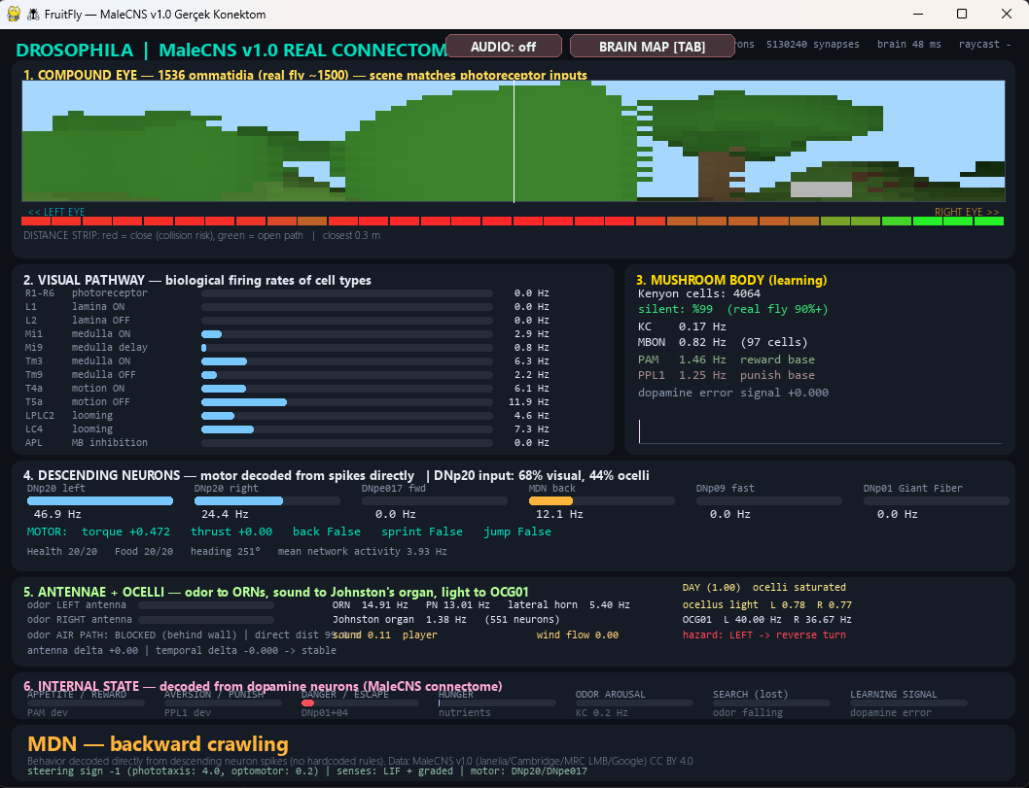1029x788 pixels.
Task: Click the 'Johnston organ 1.38 Hz' readout
Action: 400,620
